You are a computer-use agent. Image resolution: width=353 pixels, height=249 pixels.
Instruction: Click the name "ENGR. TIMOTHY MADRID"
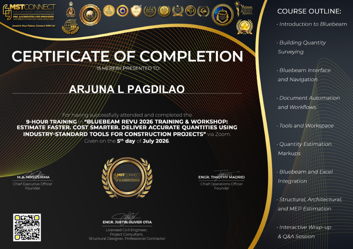pyautogui.click(x=222, y=177)
